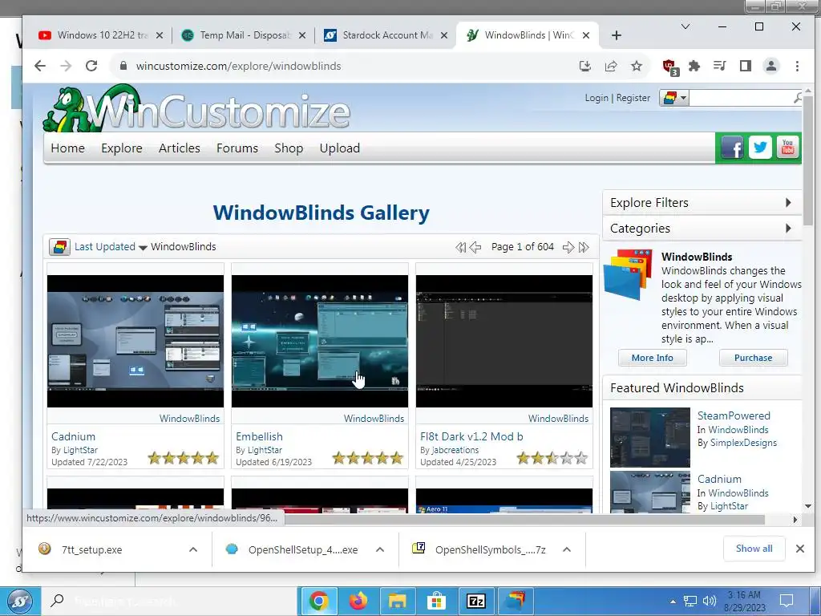Viewport: 821px width, 616px height.
Task: Open the Upload menu item
Action: (x=340, y=148)
